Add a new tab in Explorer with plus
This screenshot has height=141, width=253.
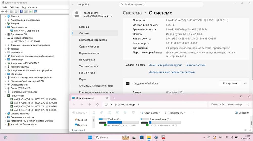tap(114, 98)
